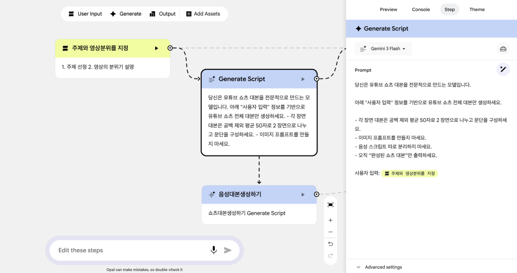Open the toolbox icon in step panel

pyautogui.click(x=503, y=49)
